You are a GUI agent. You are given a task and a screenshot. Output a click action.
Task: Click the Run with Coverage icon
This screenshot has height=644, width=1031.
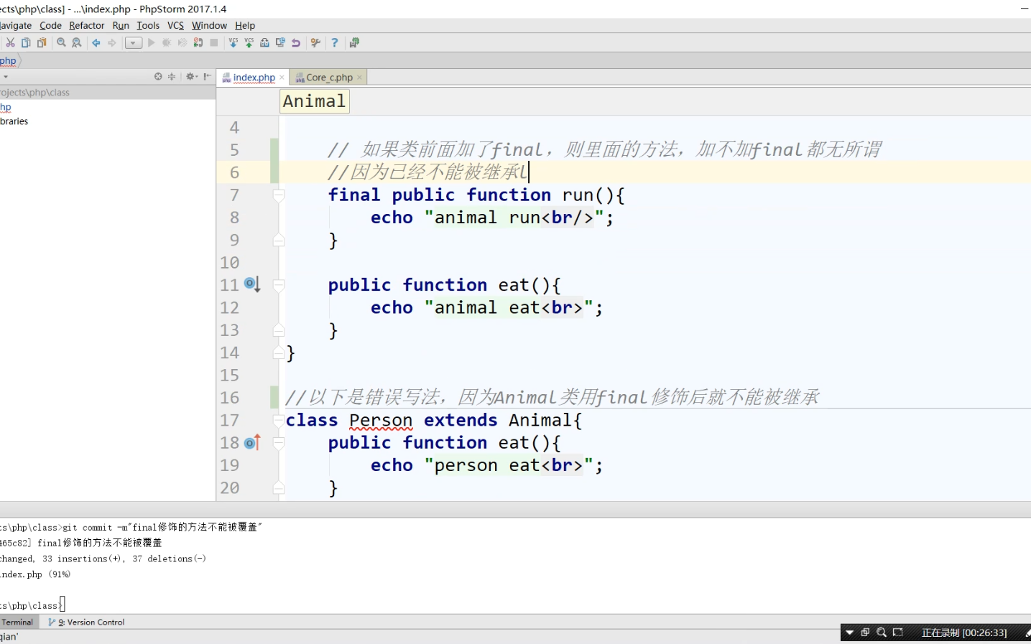pos(182,43)
